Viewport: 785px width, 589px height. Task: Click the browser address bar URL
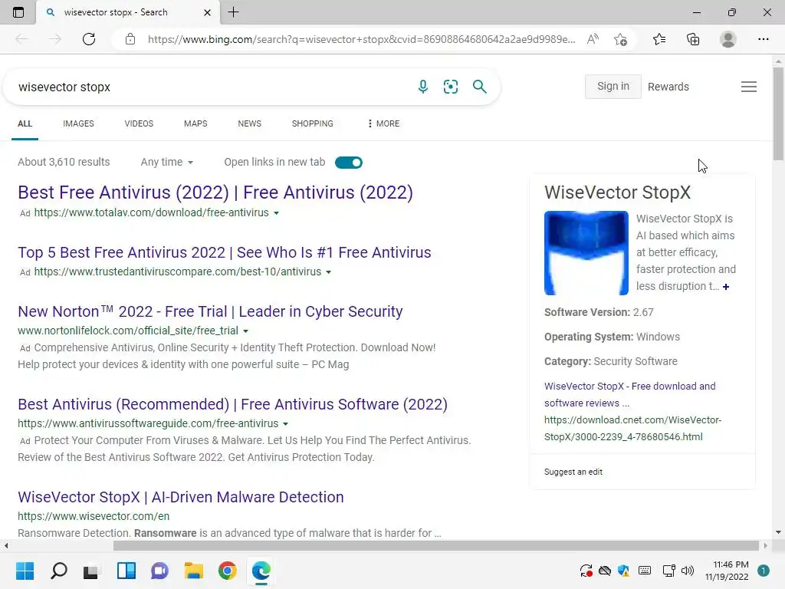pos(362,39)
